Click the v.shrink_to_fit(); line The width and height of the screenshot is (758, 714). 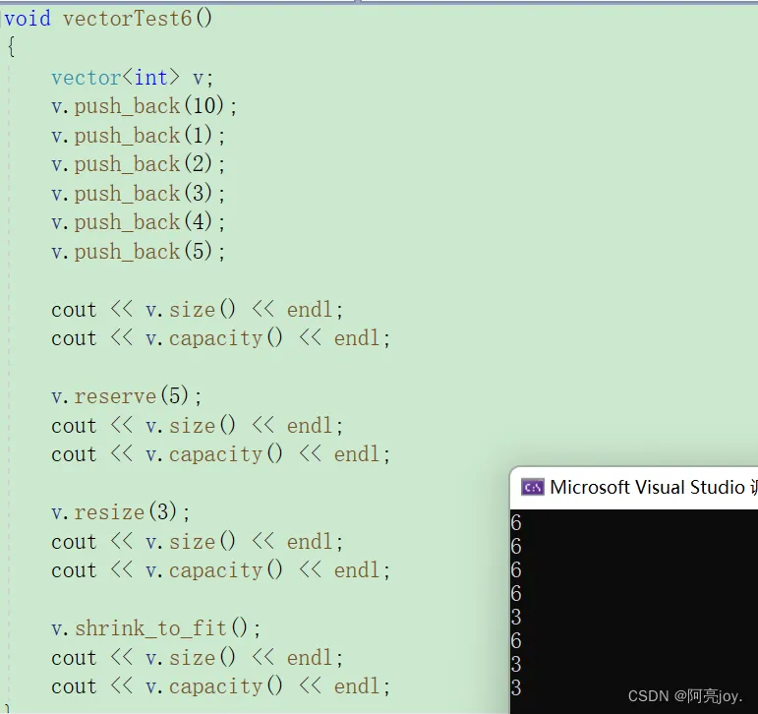pyautogui.click(x=156, y=628)
